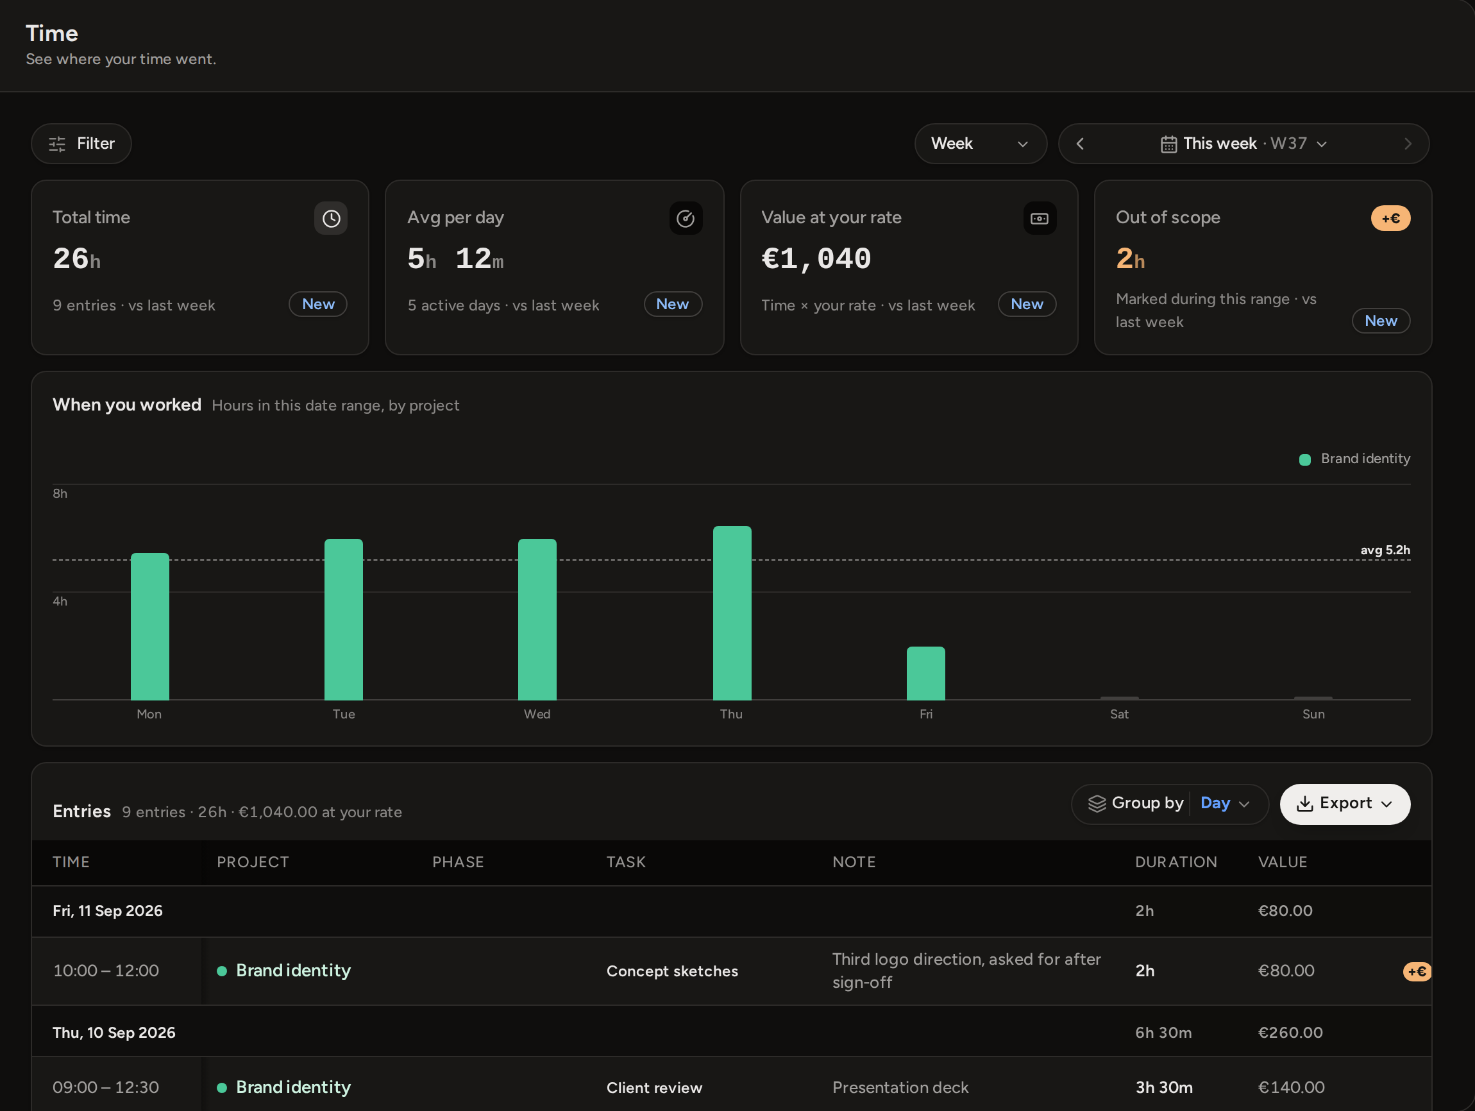Click the Monday bar in the chart

(x=149, y=626)
